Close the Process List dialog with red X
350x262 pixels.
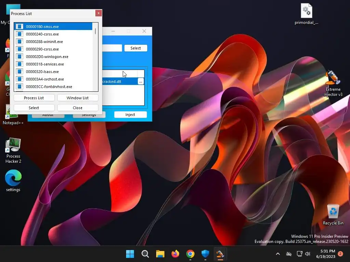[98, 13]
